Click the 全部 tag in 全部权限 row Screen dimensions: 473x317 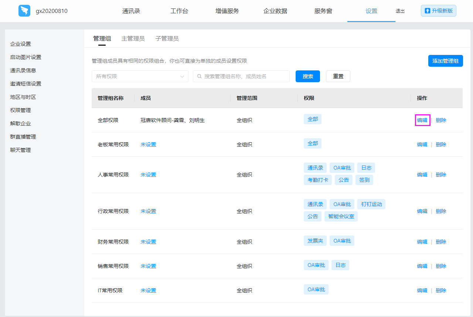[313, 119]
